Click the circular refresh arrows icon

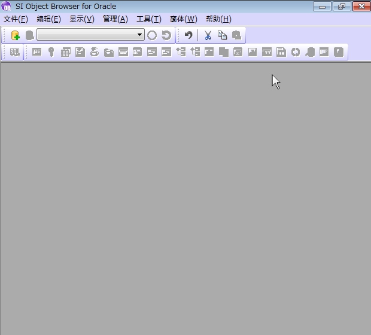click(296, 52)
